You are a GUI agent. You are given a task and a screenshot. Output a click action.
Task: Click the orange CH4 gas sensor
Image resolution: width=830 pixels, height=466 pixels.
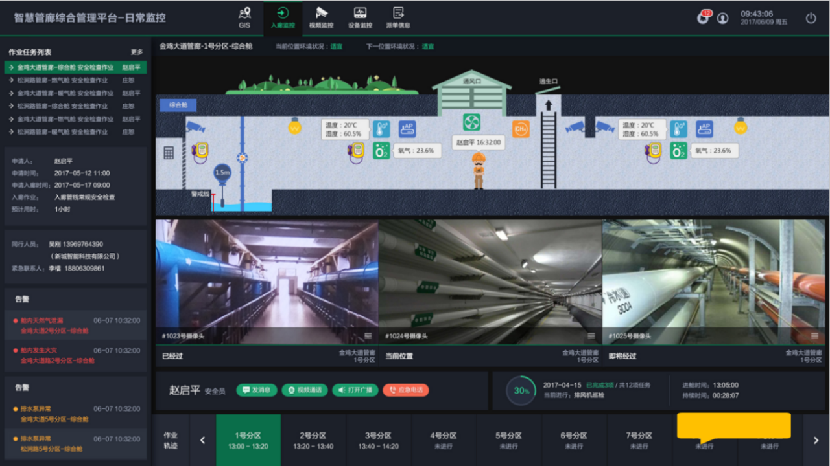[x=521, y=128]
